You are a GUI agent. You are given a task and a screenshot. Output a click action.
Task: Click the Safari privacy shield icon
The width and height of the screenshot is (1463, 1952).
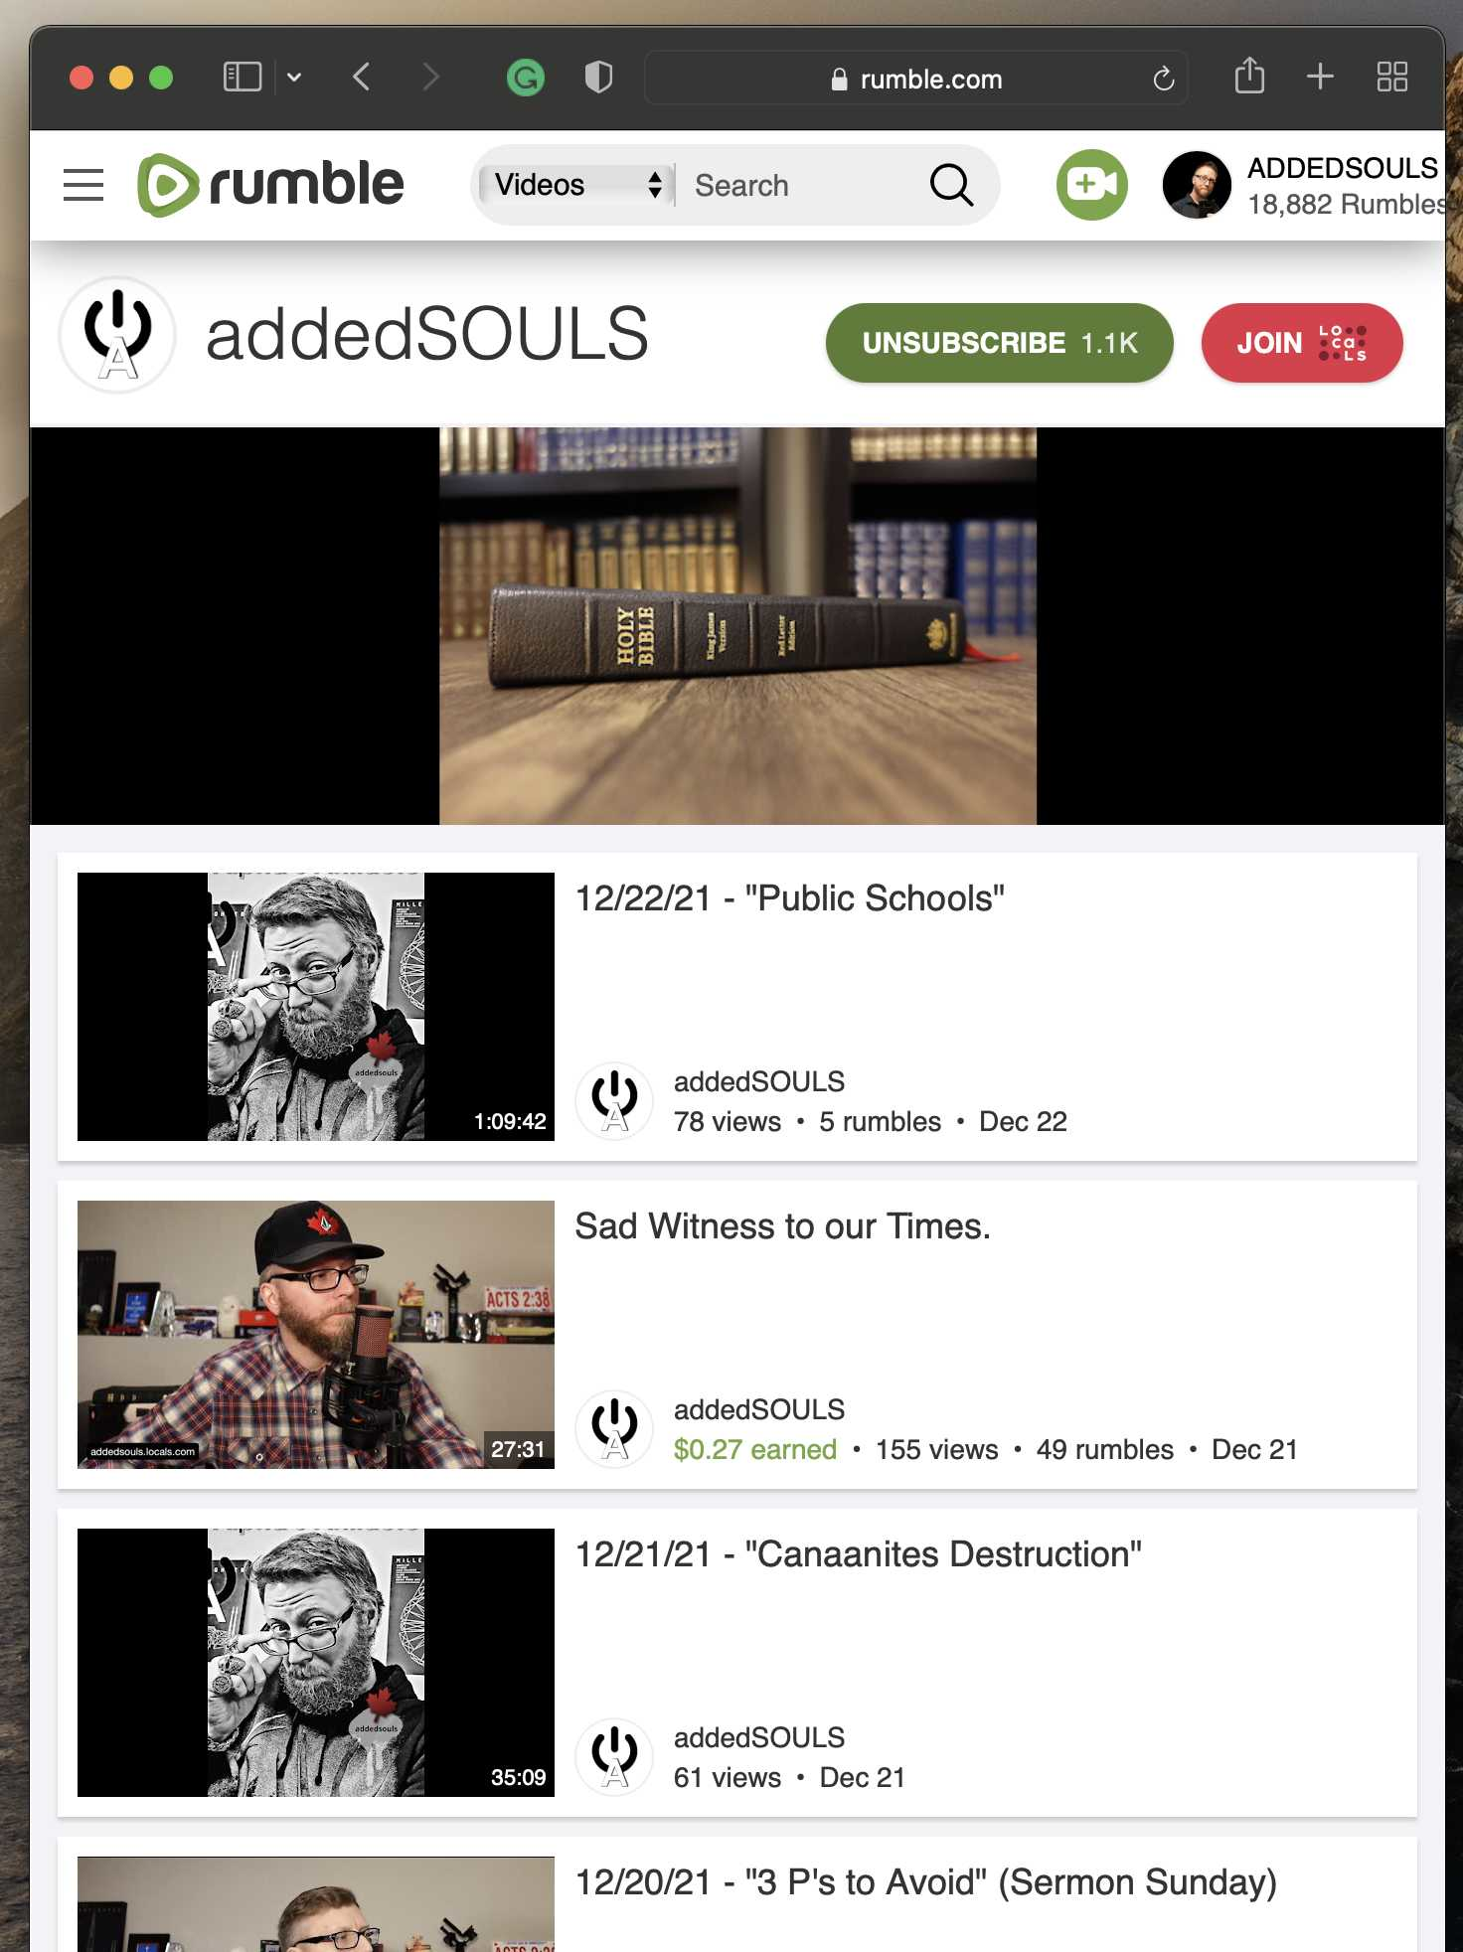tap(598, 78)
